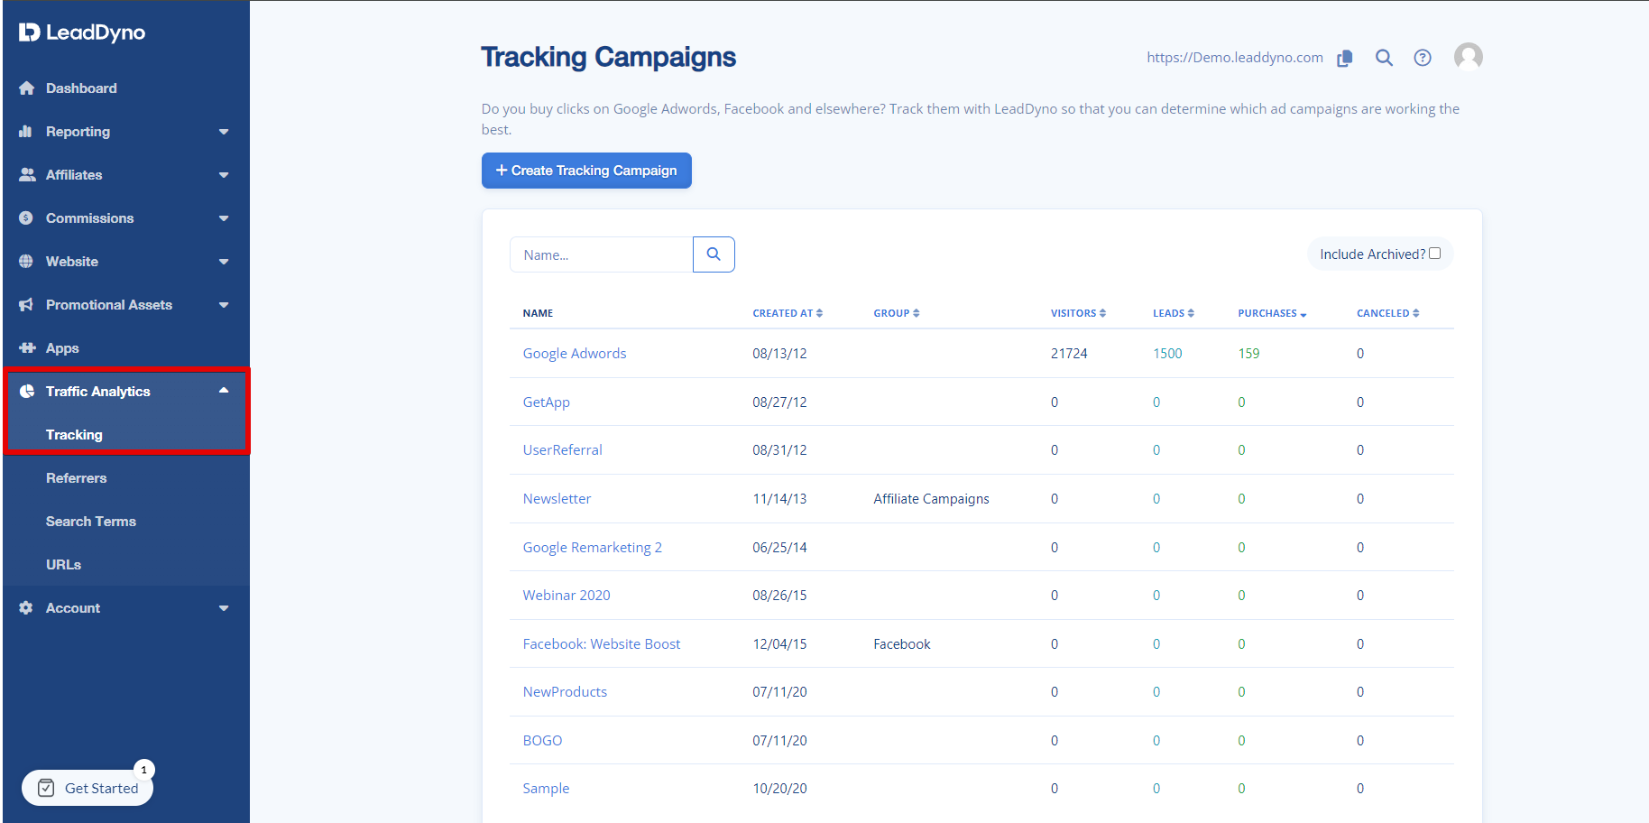1649x823 pixels.
Task: Open the Sample campaign link
Action: [547, 789]
